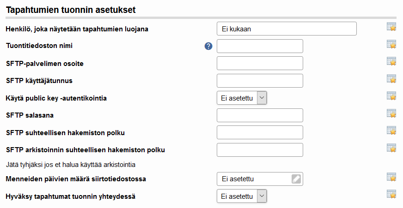
Task: Click into SFTP salasana field
Action: coord(260,115)
